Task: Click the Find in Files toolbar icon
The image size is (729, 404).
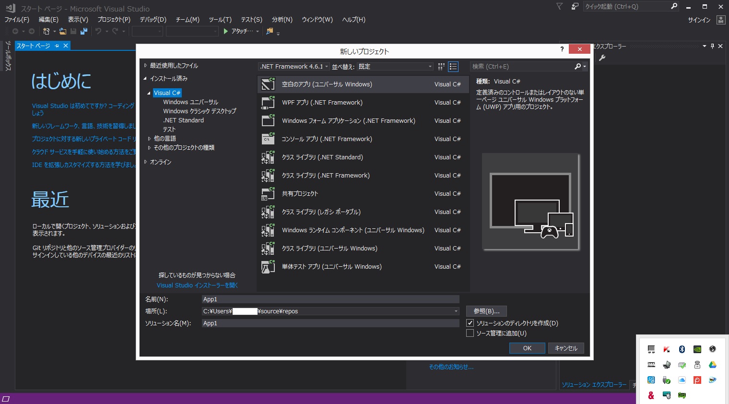Action: pyautogui.click(x=270, y=31)
